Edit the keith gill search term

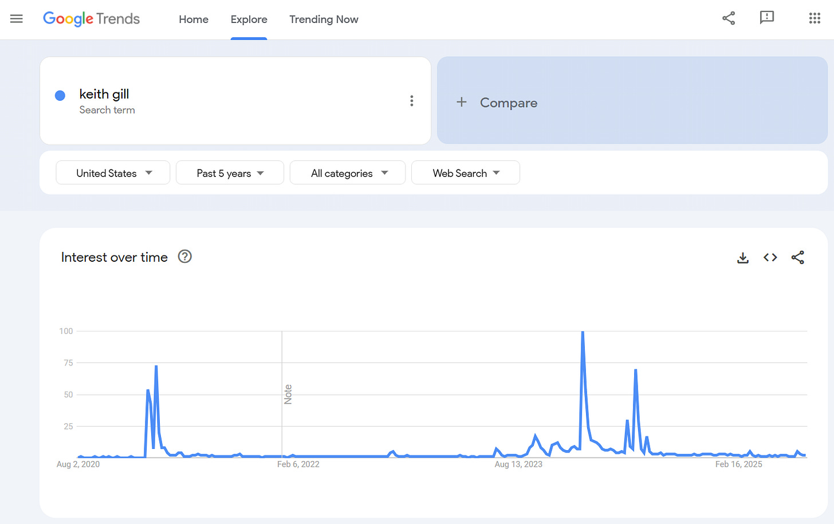[x=104, y=94]
